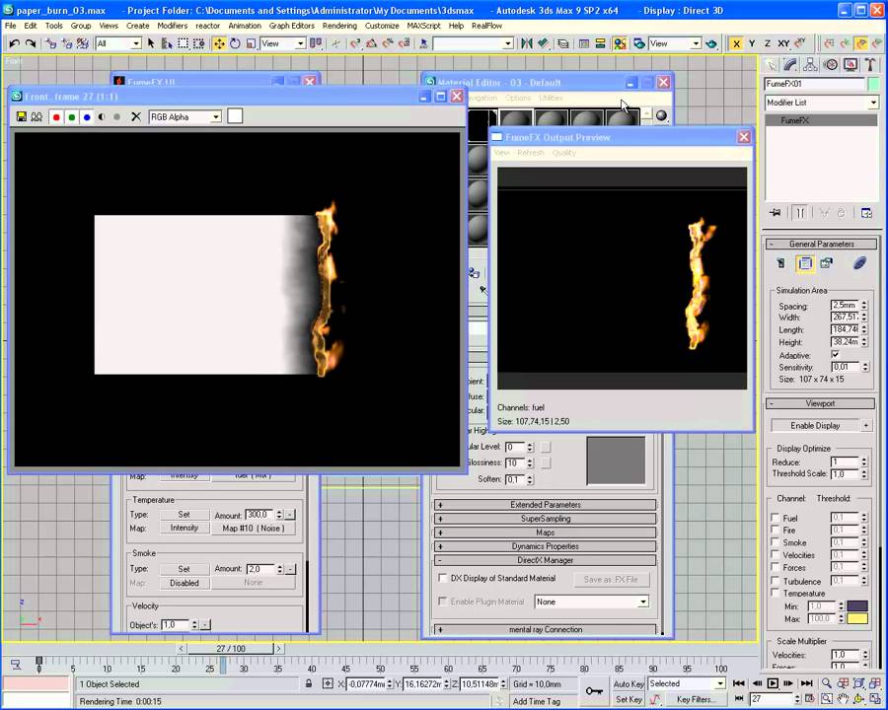Check the Fuel channel checkbox
This screenshot has width=888, height=710.
coord(776,518)
